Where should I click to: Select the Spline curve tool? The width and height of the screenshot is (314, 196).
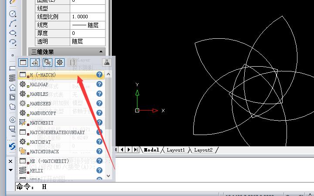(x=13, y=23)
